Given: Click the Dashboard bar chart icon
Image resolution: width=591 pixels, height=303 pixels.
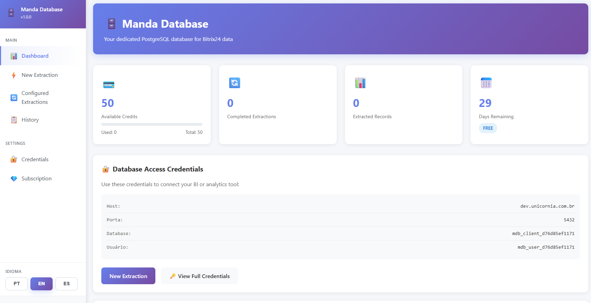Looking at the screenshot, I should tap(14, 56).
